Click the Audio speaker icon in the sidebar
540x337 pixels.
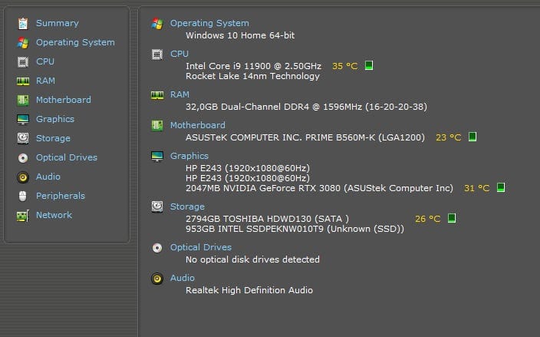pyautogui.click(x=23, y=177)
